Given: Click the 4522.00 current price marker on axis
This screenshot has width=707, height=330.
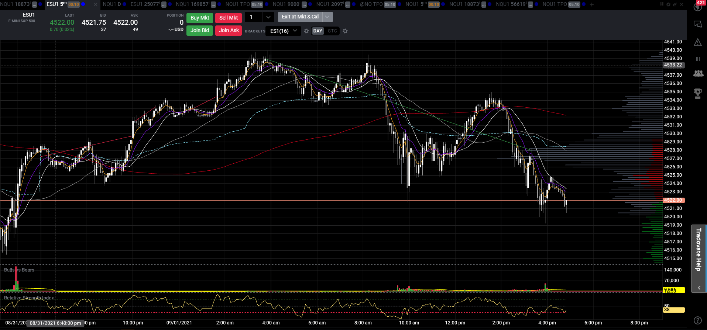Looking at the screenshot, I should (x=674, y=200).
